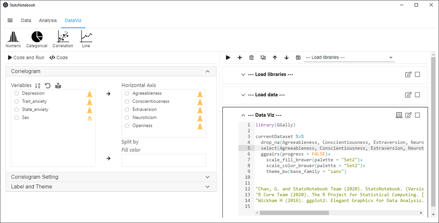This screenshot has width=439, height=223.
Task: Move block down with arrow
Action: [286, 58]
